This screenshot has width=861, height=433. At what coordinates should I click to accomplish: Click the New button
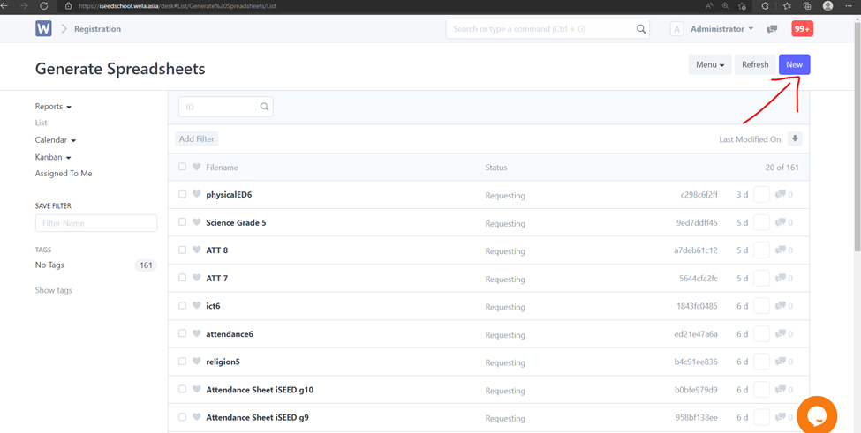tap(794, 64)
